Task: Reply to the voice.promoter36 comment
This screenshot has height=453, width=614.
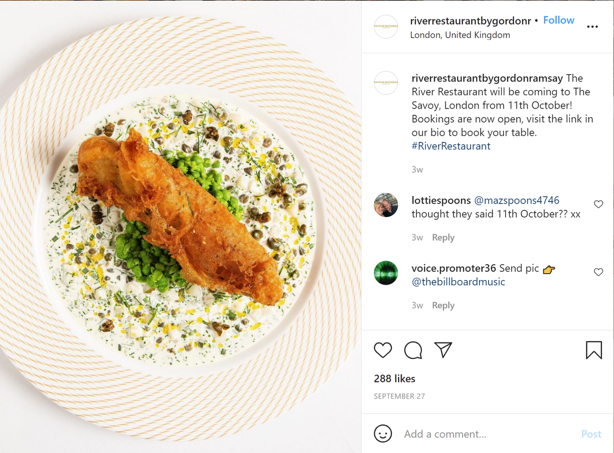Action: pos(443,306)
